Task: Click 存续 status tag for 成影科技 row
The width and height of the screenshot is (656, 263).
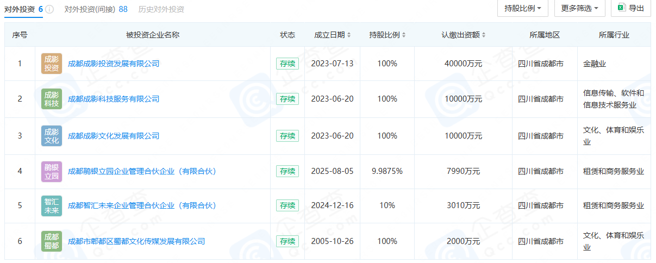Action: (x=288, y=99)
